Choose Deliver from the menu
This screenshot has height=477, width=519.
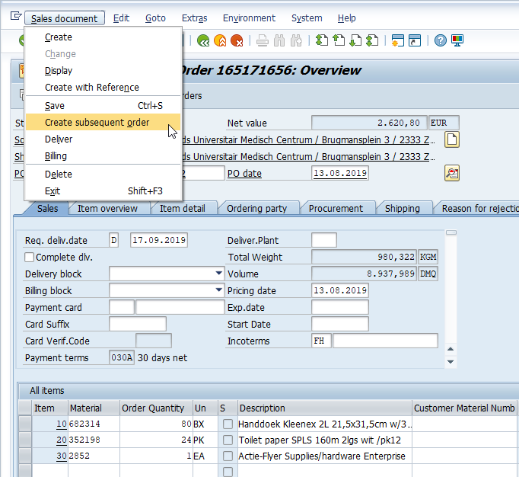(103, 139)
